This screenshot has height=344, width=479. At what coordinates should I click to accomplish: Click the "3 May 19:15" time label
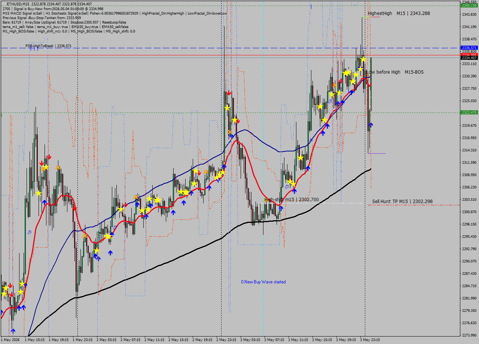pos(346,340)
